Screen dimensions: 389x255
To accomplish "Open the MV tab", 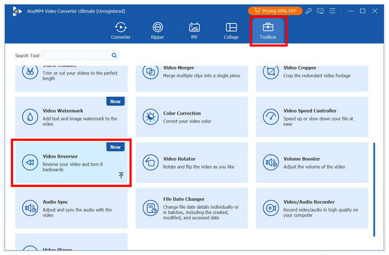I will pos(194,30).
